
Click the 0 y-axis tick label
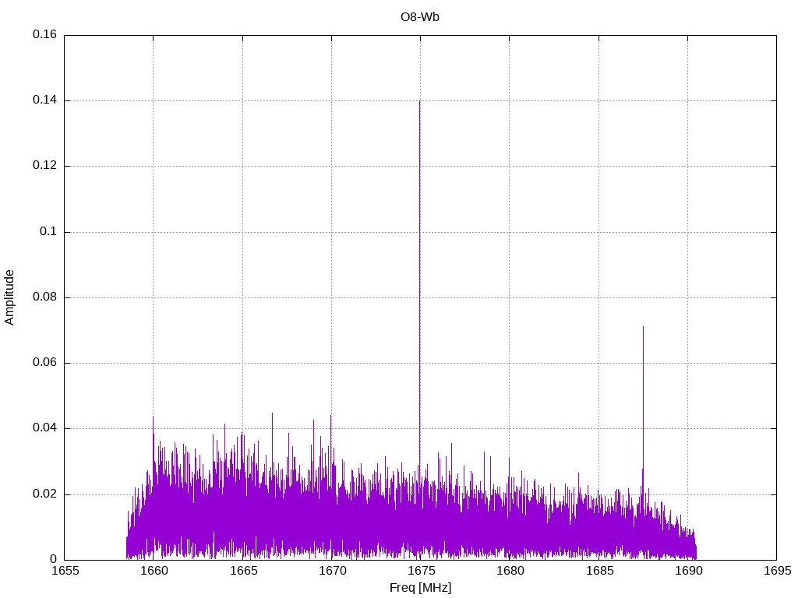[53, 559]
